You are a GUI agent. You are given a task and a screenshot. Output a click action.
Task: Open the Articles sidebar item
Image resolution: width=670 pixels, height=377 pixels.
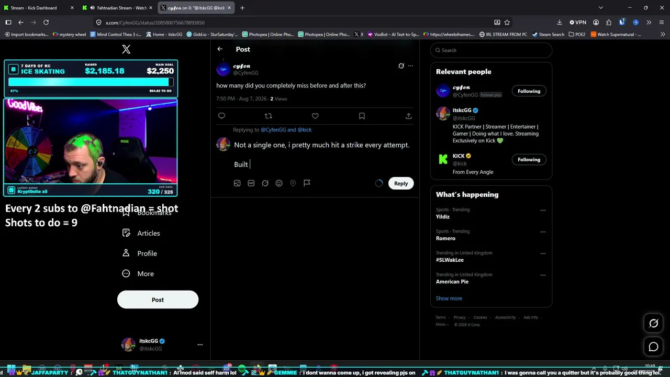click(141, 233)
